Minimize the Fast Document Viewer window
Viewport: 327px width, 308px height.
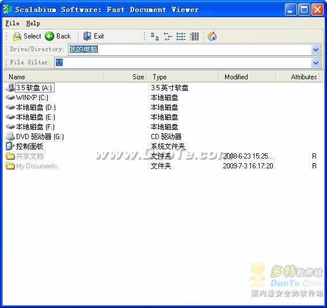291,10
